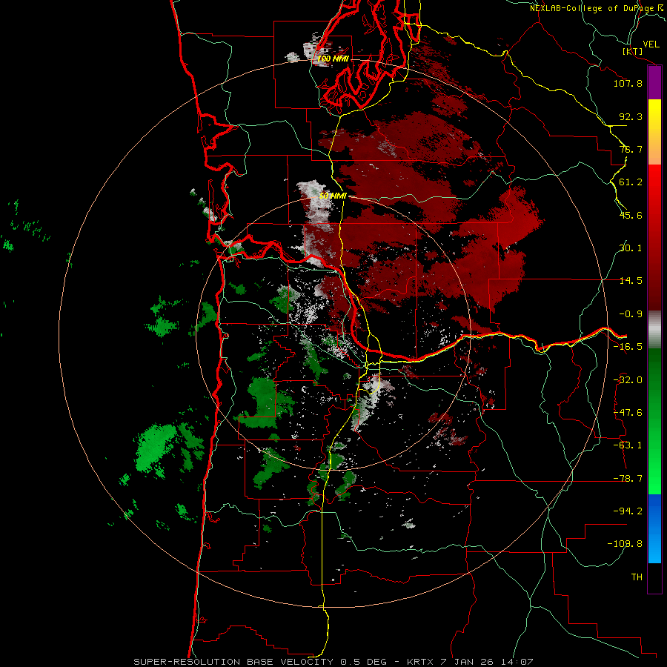The width and height of the screenshot is (667, 667).
Task: Click the [KT] units label
Action: (633, 51)
